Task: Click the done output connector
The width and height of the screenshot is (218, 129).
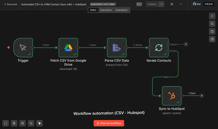Action: pyautogui.click(x=169, y=44)
